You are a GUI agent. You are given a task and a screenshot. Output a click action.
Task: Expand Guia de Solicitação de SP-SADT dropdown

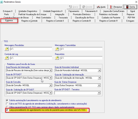point(51,93)
